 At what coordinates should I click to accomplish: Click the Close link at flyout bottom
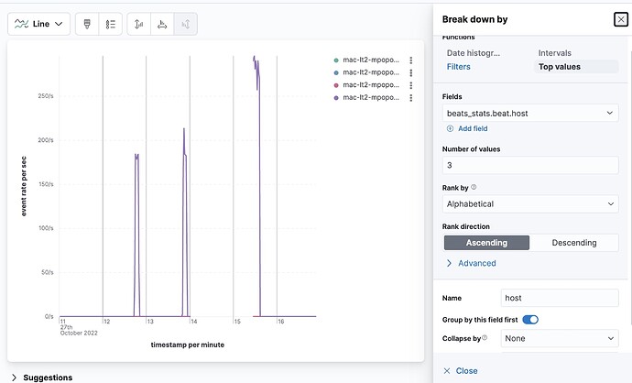(x=461, y=371)
